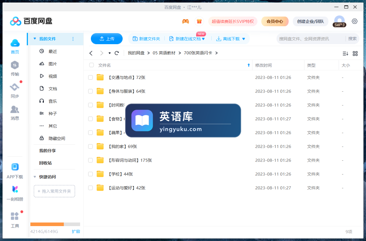
Task: Check the 【运动与爱好】42张 folder checkbox
Action: click(90, 188)
